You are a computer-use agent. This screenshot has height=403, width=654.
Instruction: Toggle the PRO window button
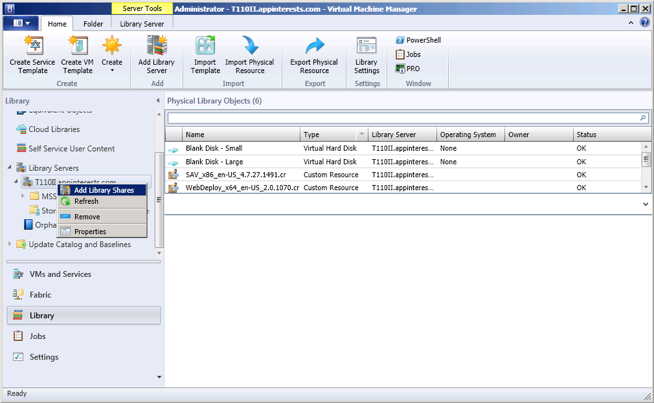point(407,69)
